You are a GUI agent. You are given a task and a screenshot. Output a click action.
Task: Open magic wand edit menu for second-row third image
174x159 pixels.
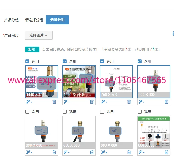(x=104, y=152)
